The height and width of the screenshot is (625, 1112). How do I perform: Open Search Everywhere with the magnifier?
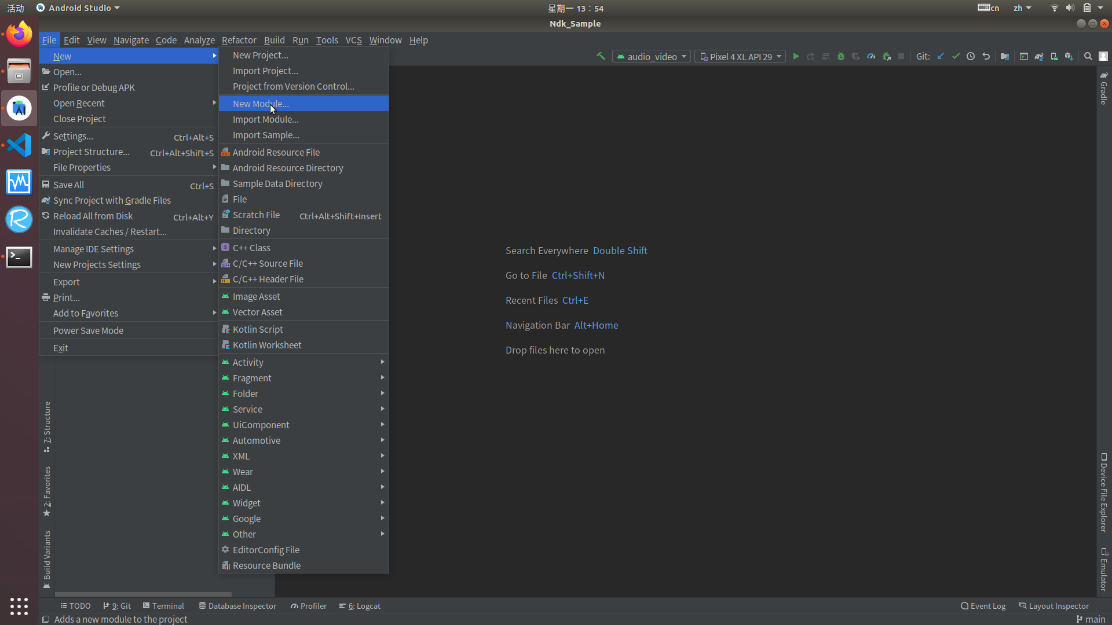1088,56
